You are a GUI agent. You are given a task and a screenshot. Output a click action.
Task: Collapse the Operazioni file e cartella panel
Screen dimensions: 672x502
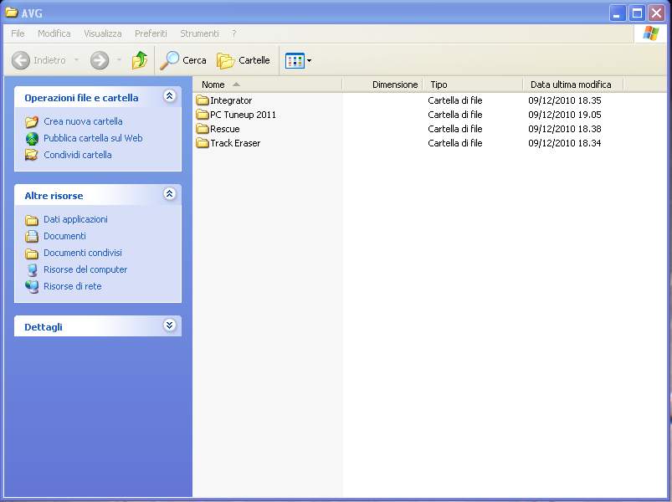pyautogui.click(x=170, y=96)
